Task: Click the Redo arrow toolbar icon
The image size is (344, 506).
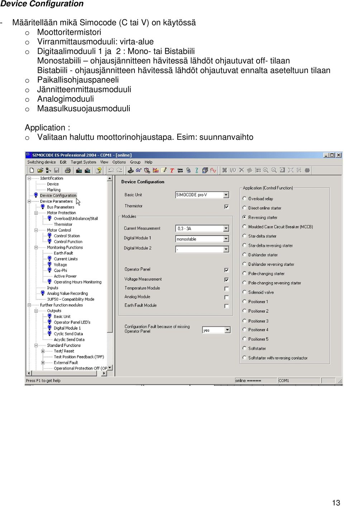Action: (119, 170)
